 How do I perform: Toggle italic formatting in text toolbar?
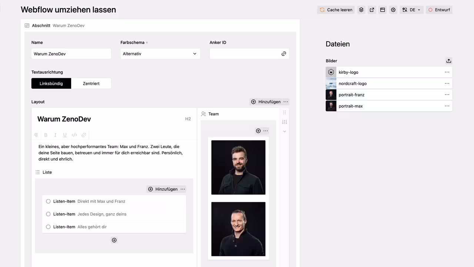(55, 135)
